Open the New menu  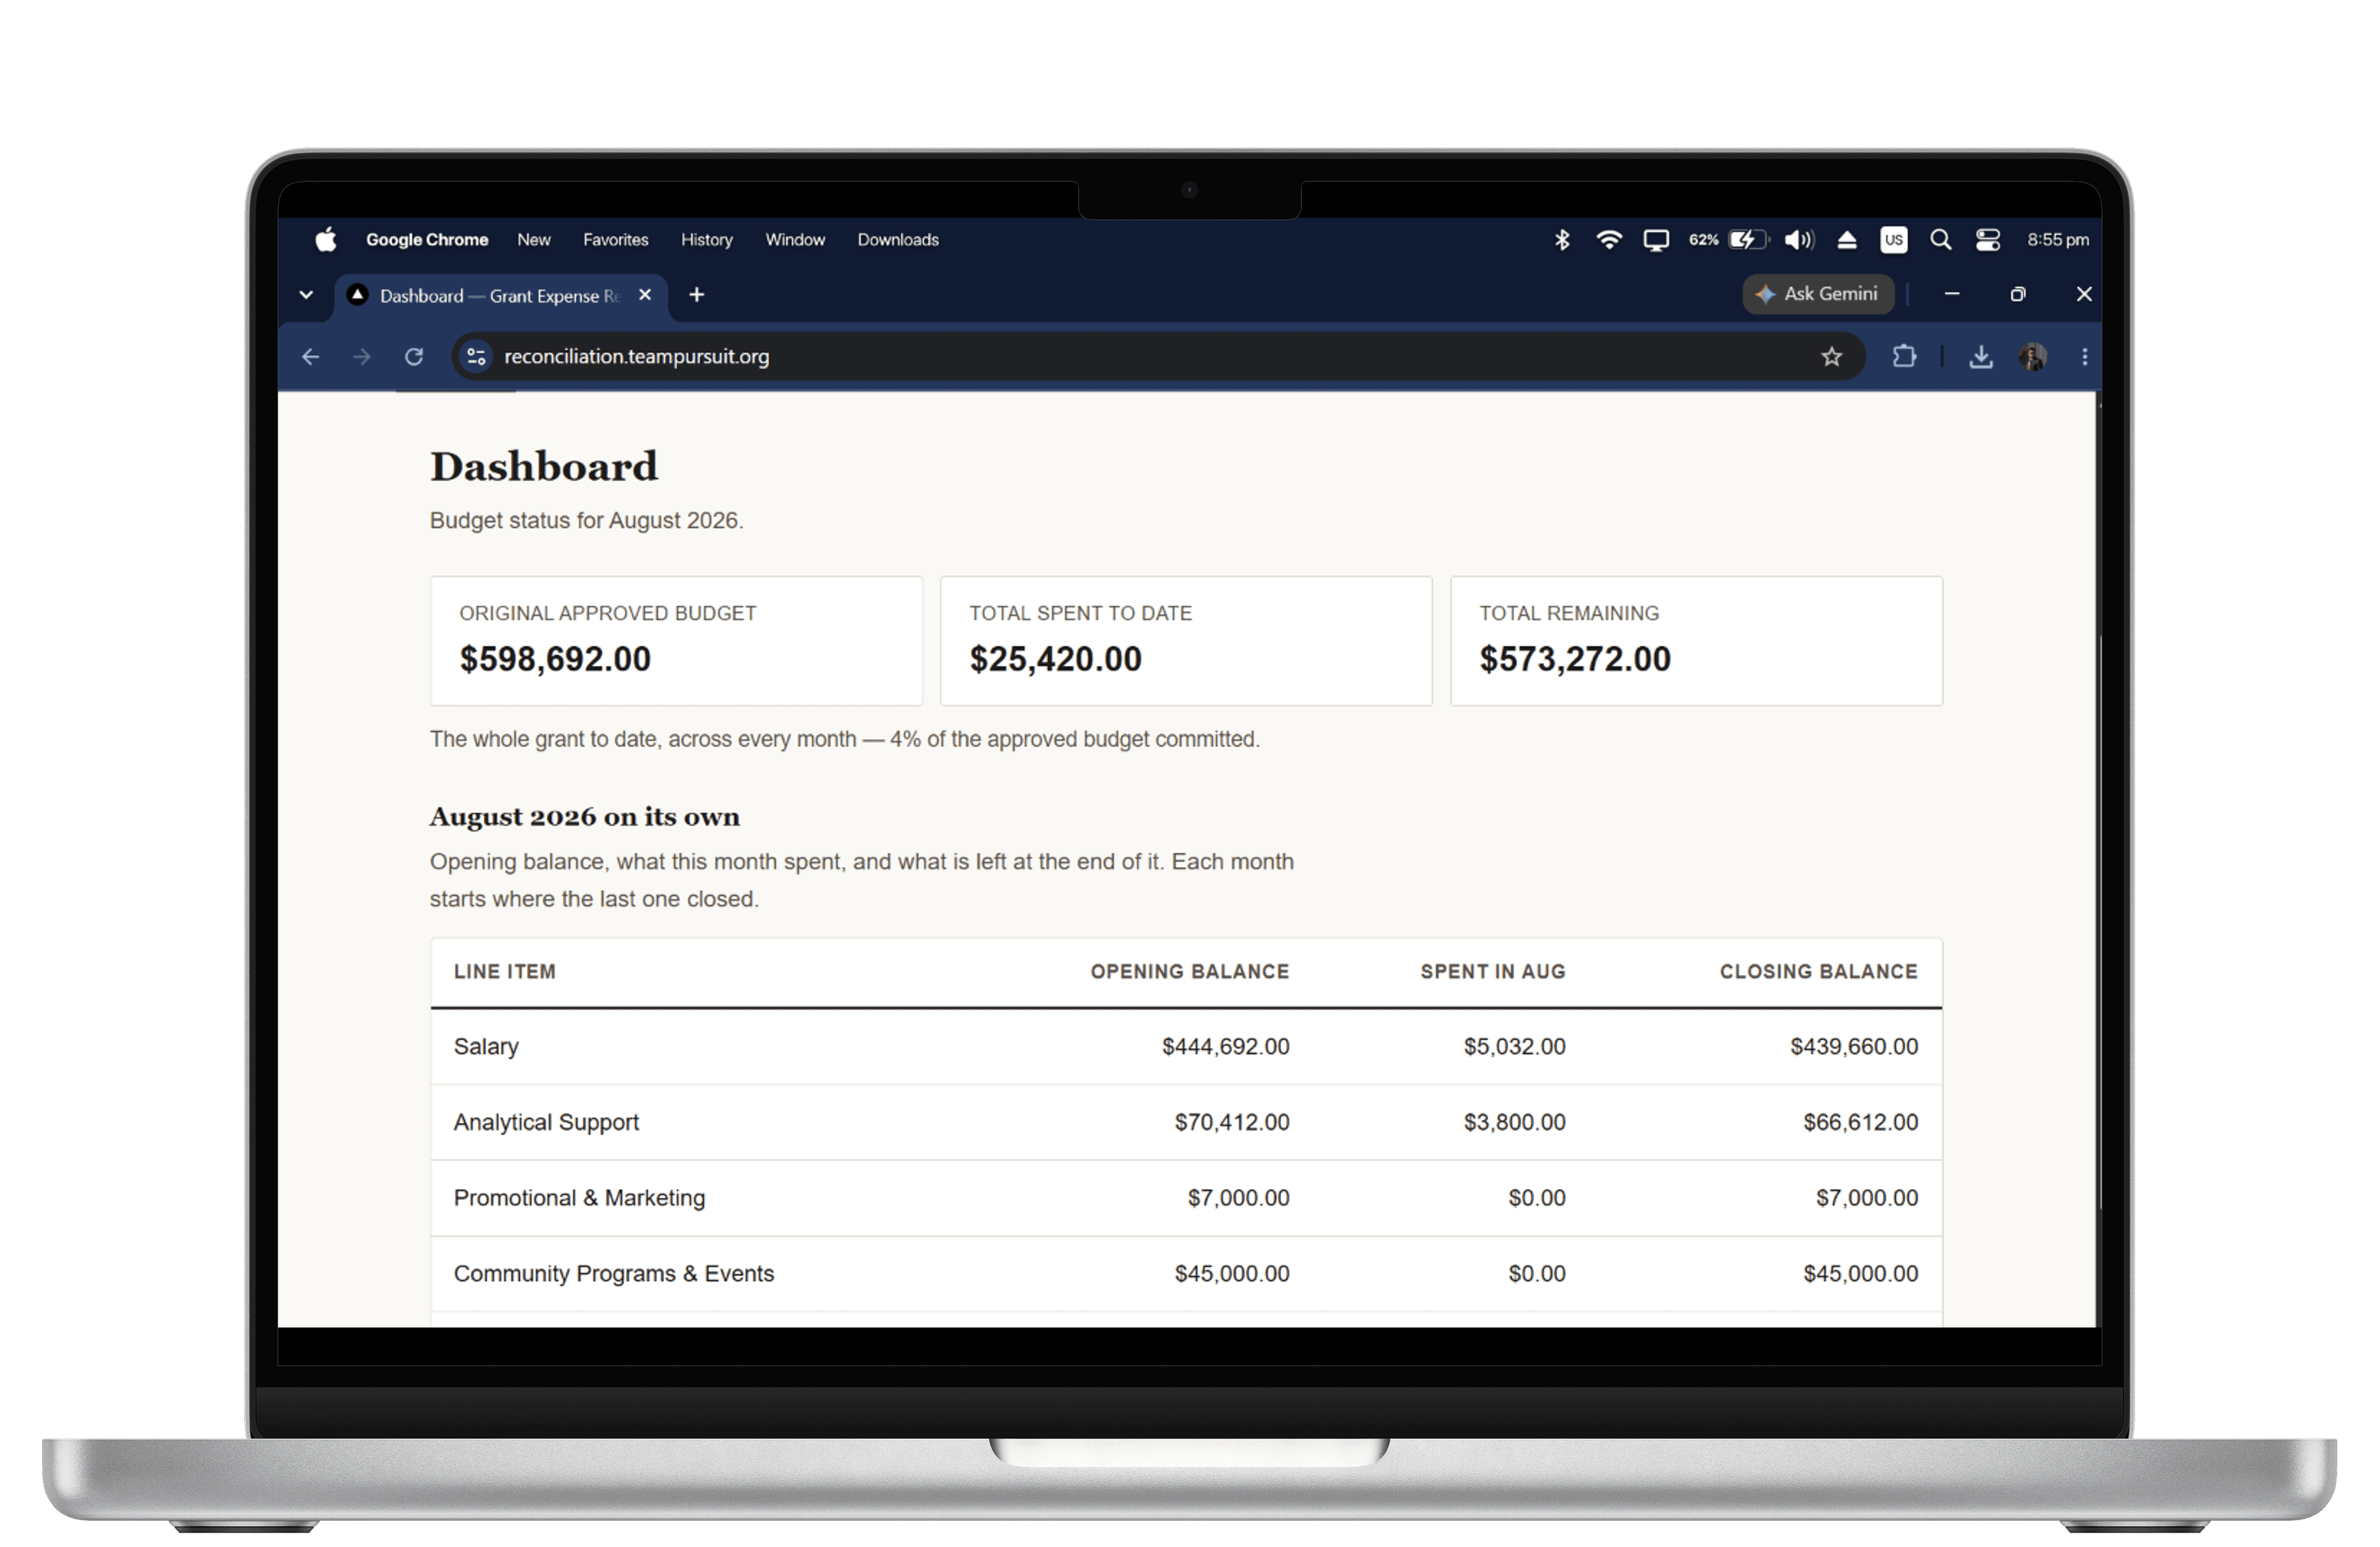534,240
